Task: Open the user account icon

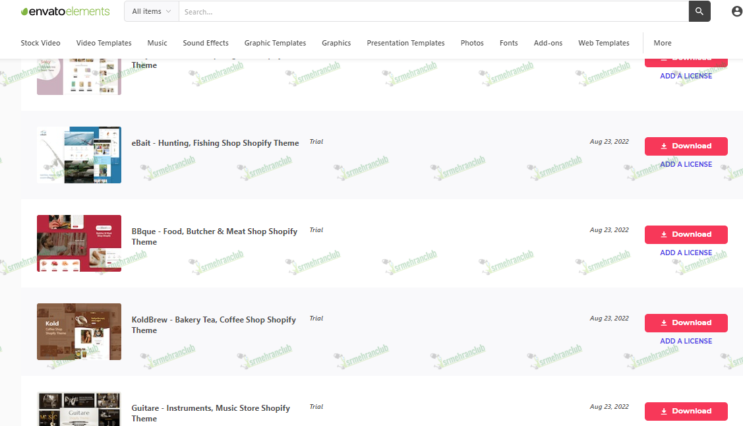Action: tap(737, 11)
